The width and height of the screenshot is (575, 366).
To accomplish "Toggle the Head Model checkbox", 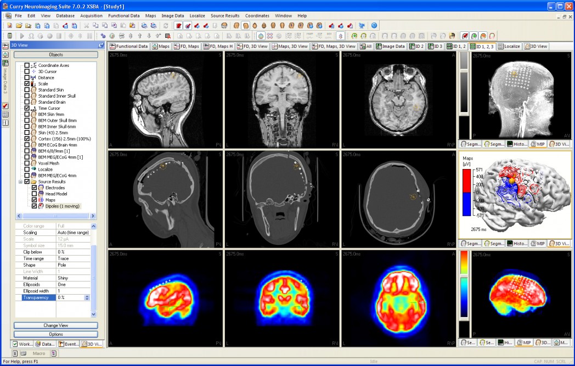I will [34, 194].
